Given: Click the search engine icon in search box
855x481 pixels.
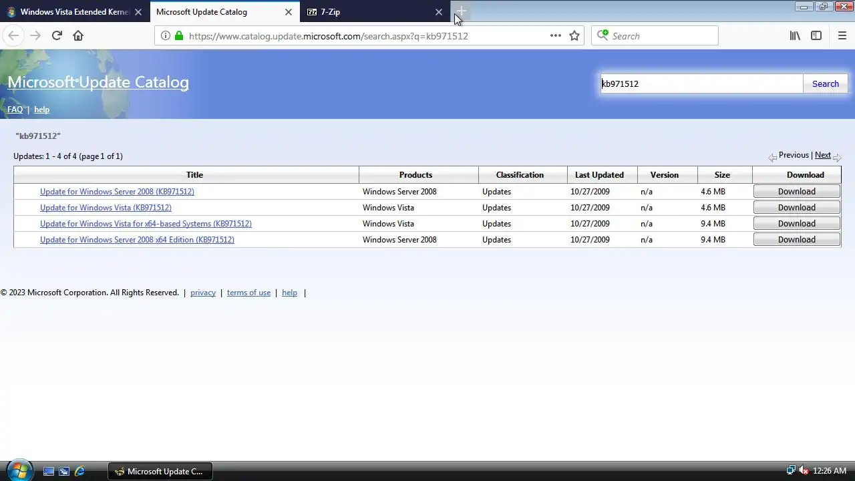Looking at the screenshot, I should [603, 35].
